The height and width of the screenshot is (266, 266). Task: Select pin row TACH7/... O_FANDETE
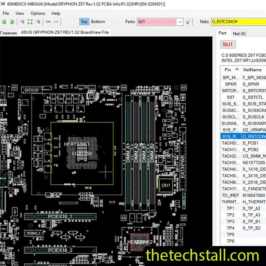pyautogui.click(x=243, y=189)
